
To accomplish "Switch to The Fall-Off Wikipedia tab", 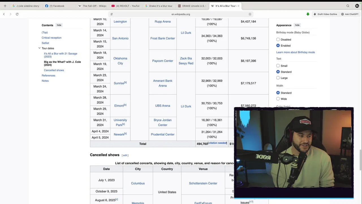I will click(92, 6).
